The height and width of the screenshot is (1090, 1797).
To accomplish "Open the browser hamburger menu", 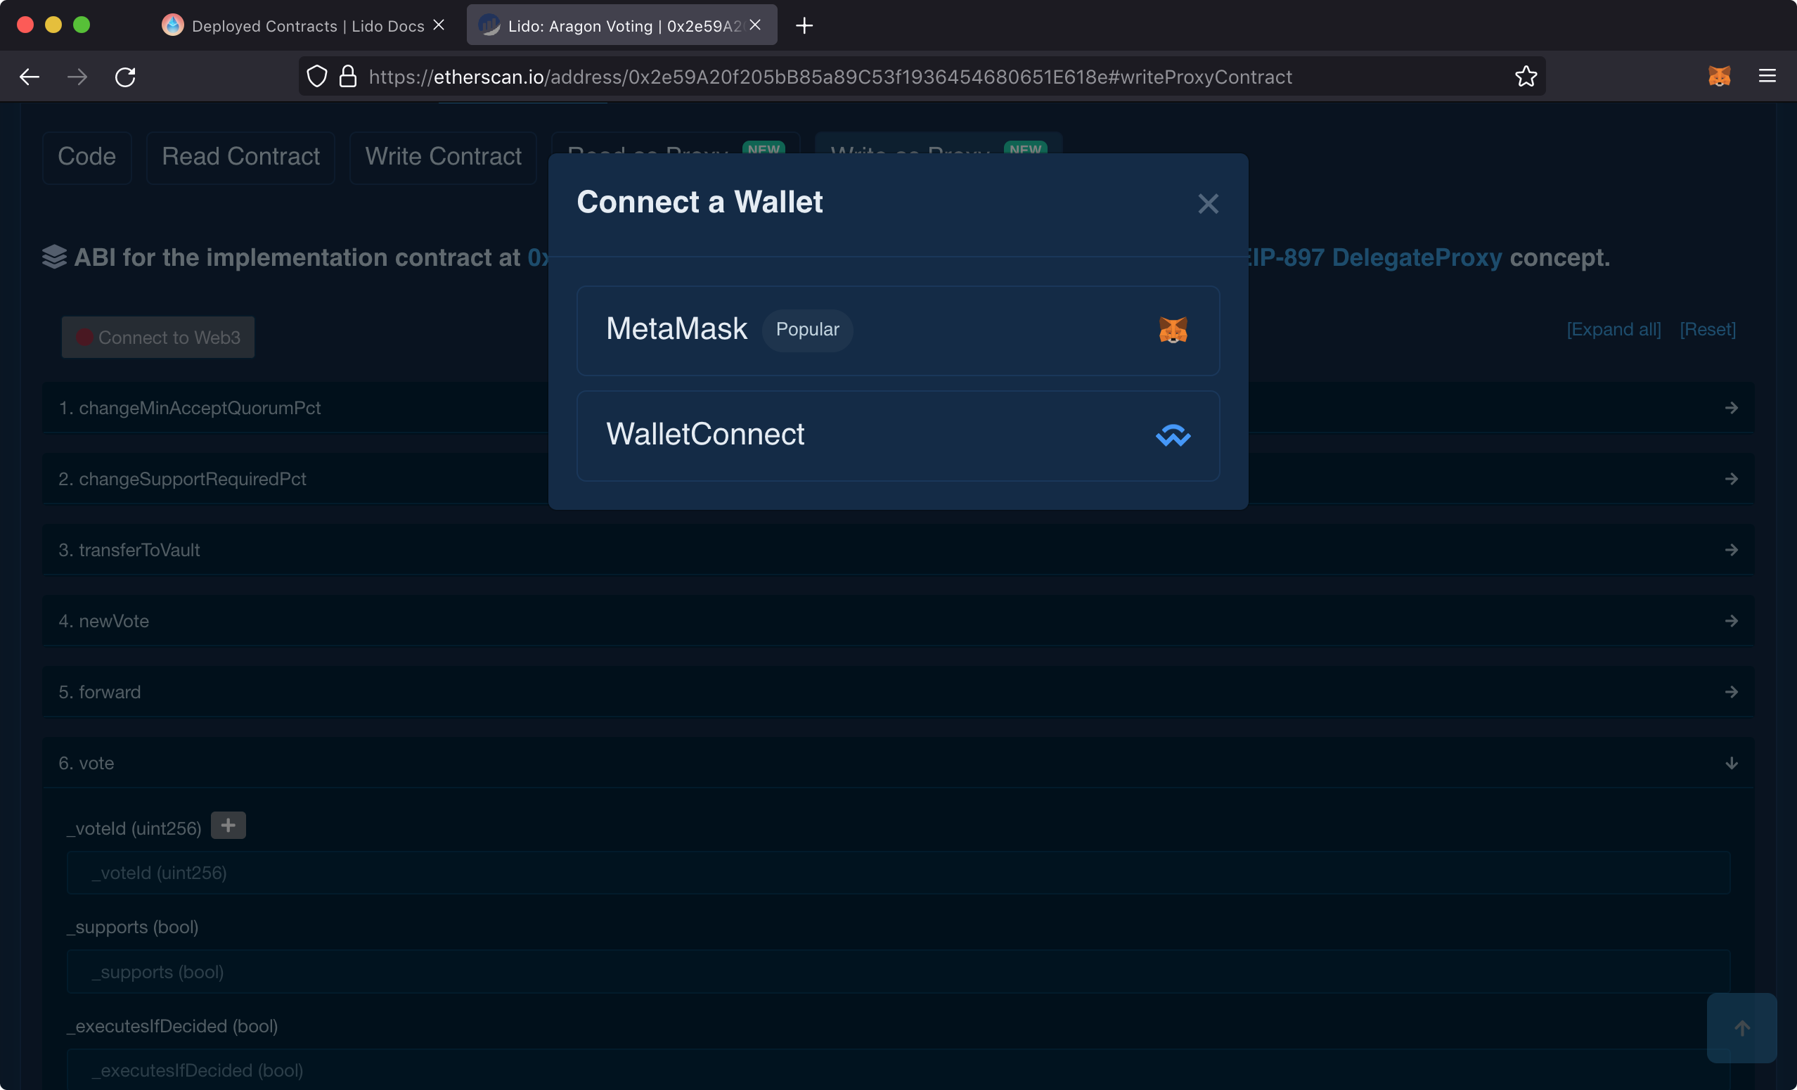I will [1767, 76].
